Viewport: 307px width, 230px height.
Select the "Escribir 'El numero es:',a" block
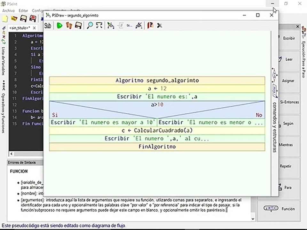pos(157,96)
